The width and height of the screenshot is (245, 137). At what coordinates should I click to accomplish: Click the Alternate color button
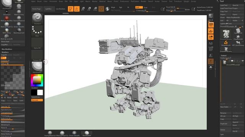(37, 100)
